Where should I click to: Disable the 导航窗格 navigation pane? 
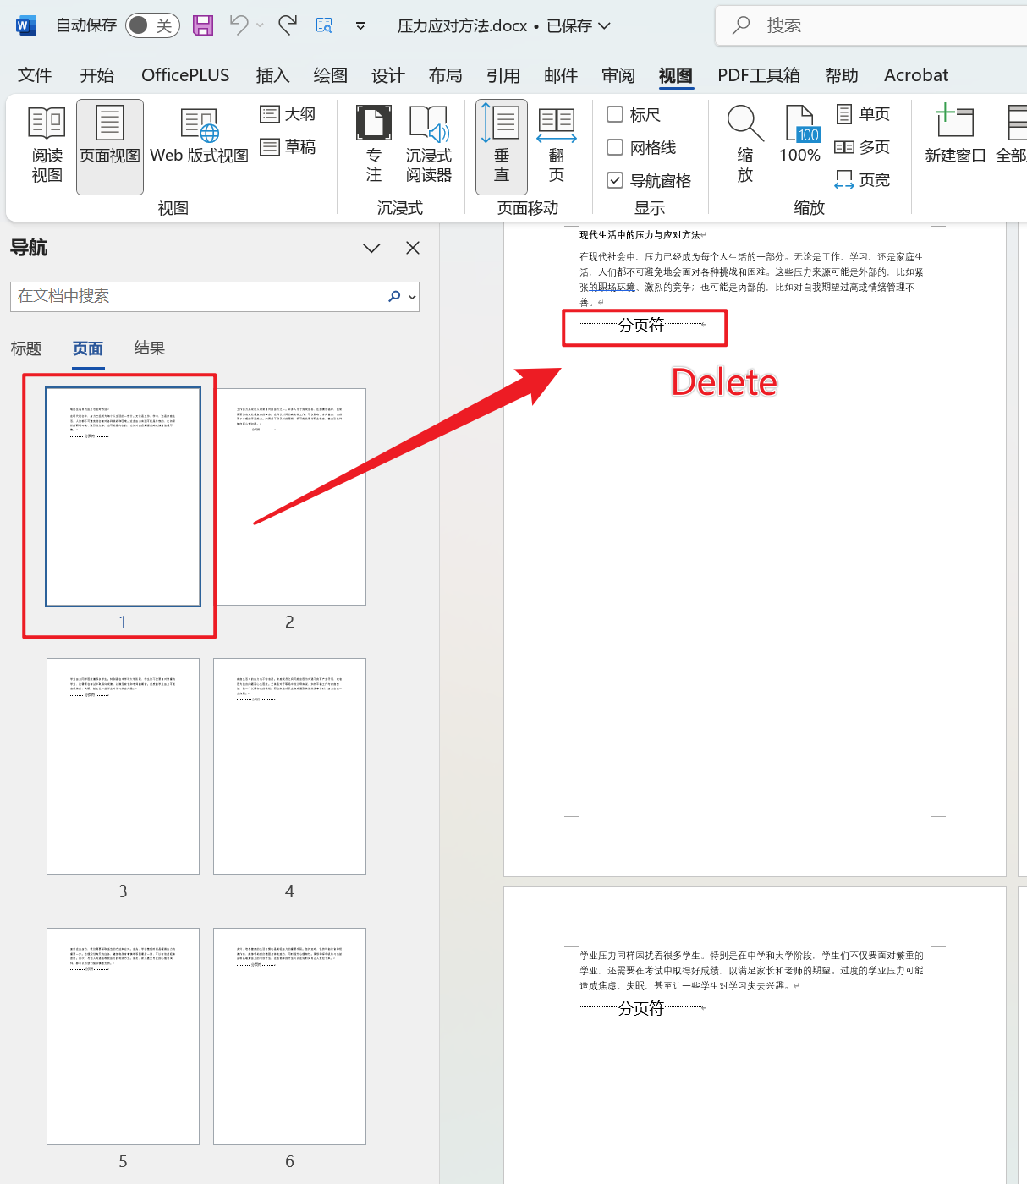coord(615,179)
